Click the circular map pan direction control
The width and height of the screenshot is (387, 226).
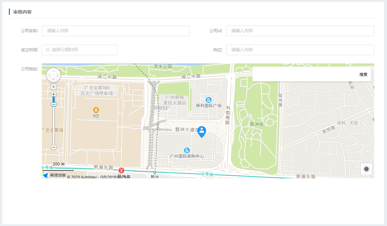click(x=54, y=75)
